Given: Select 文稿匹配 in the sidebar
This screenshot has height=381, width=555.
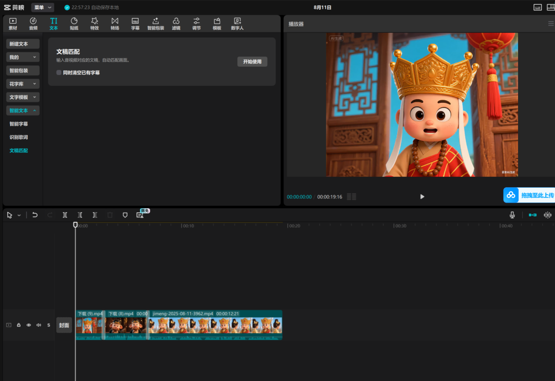Looking at the screenshot, I should click(19, 151).
